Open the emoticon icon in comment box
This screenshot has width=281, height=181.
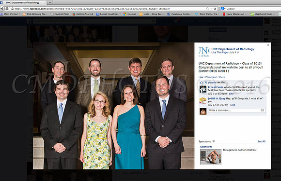coord(262,110)
